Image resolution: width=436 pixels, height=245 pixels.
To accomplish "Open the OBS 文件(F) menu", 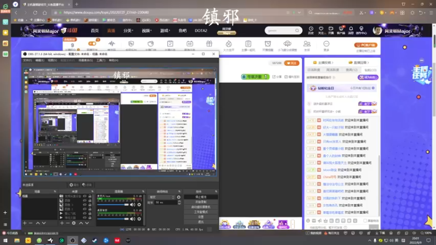I will [x=27, y=60].
